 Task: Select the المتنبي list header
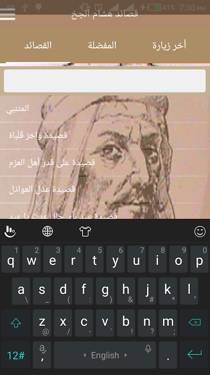click(x=105, y=109)
